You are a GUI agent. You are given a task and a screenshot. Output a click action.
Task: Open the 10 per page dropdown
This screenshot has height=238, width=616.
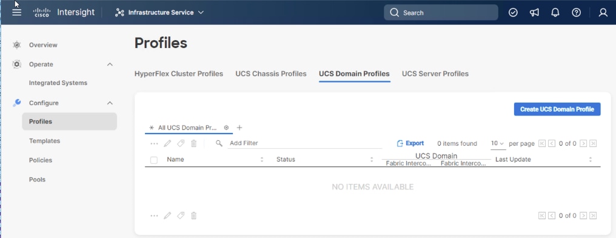click(498, 143)
